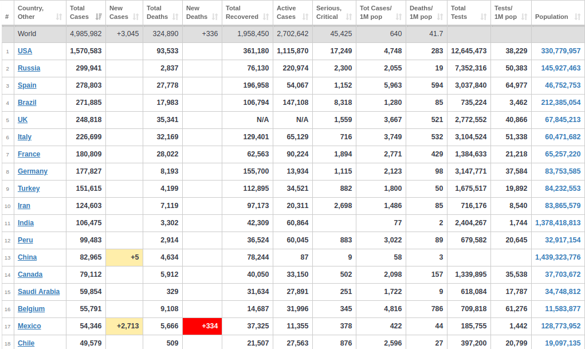Click UK population 67,845,213 link
This screenshot has height=349, width=585.
click(563, 120)
